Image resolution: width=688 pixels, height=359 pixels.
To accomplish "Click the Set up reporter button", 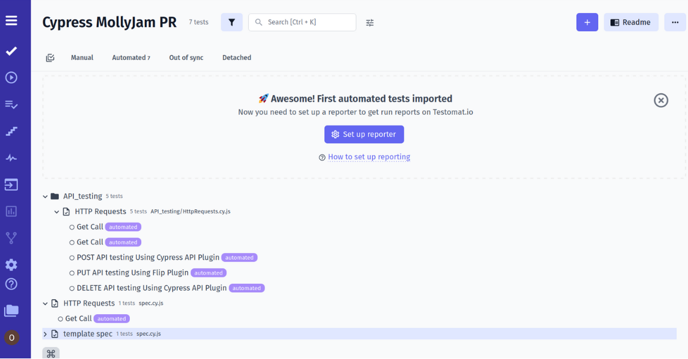I will [x=364, y=134].
